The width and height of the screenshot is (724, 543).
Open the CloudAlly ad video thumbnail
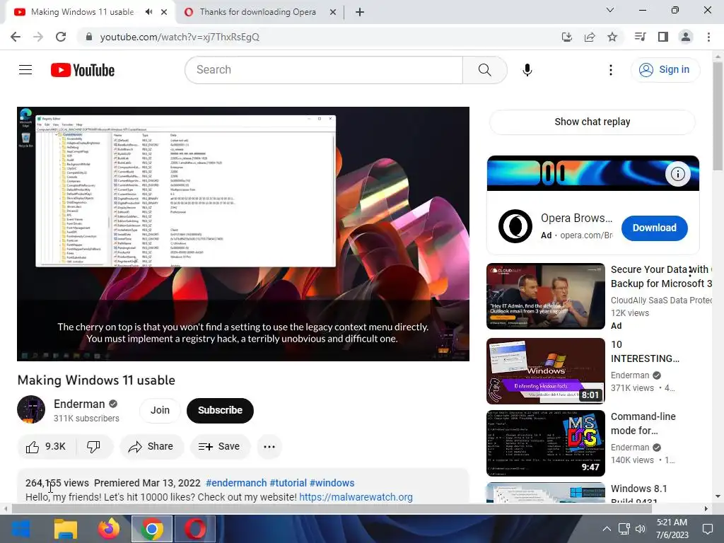(545, 296)
